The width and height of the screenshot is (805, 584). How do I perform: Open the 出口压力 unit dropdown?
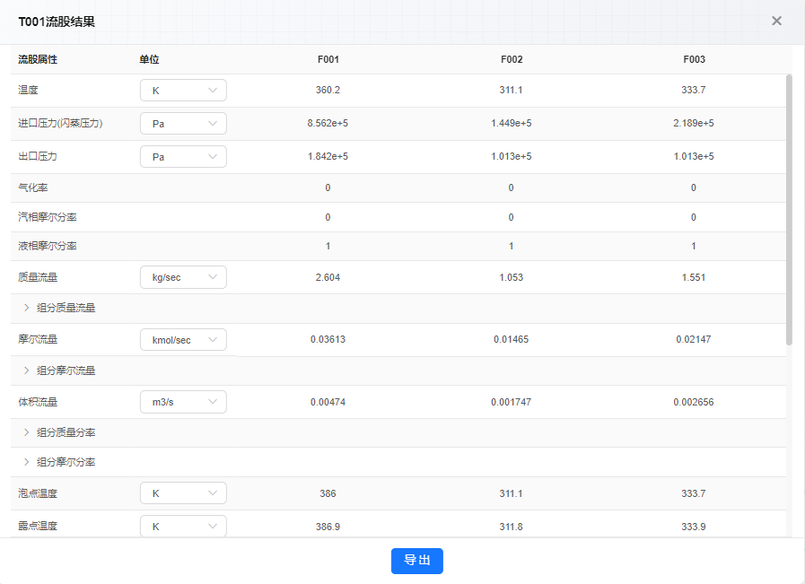(x=183, y=156)
